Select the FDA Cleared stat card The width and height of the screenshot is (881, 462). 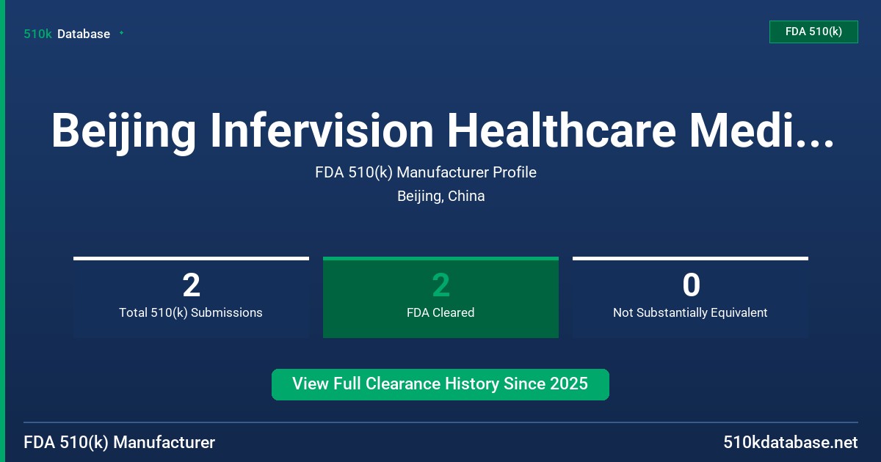(440, 298)
